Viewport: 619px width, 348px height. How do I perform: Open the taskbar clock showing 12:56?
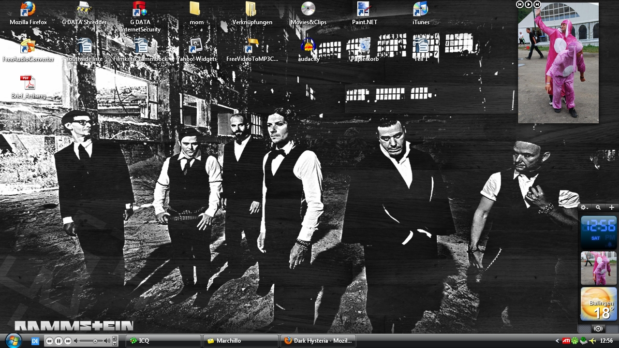click(606, 341)
